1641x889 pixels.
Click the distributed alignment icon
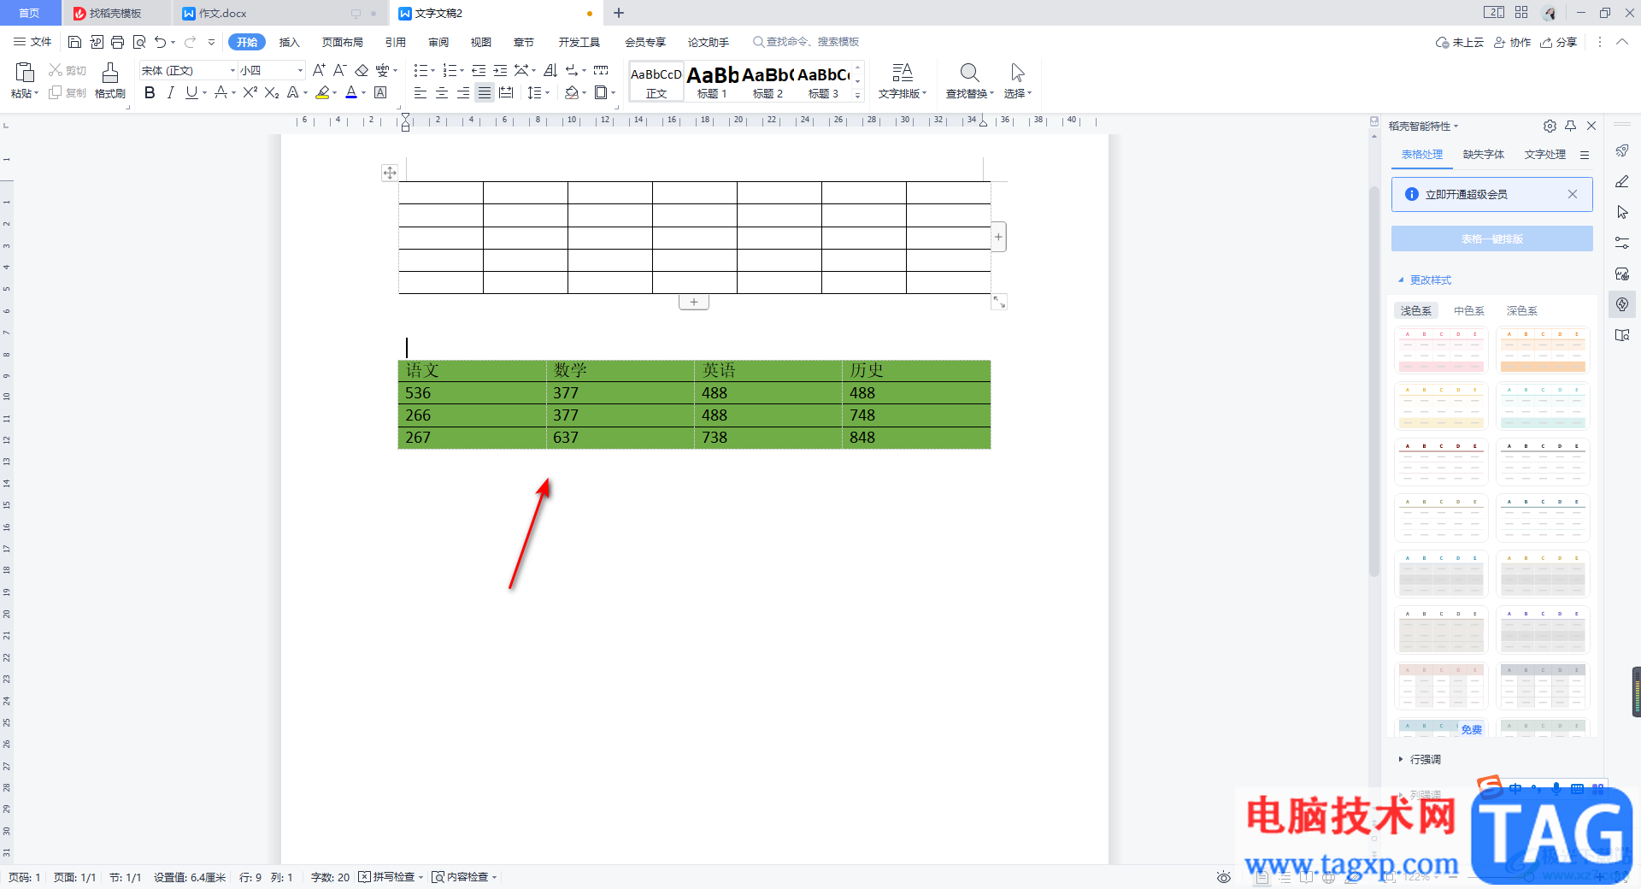tap(506, 92)
